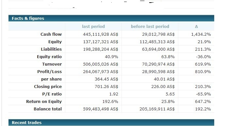Click the 445,111,928 AS$ cash flow value

click(101, 34)
